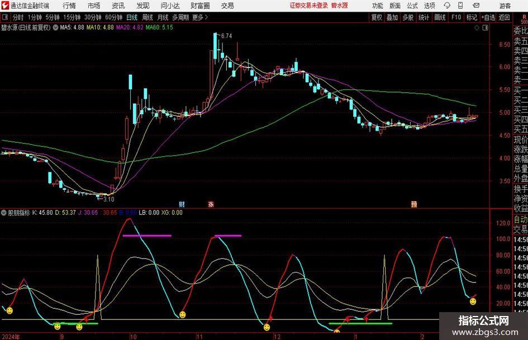
Task: Click the smiley signal above the 12 month label
Action: tap(267, 327)
